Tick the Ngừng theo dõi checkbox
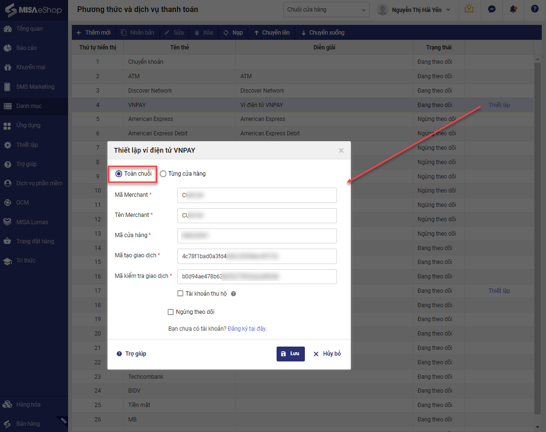 click(x=171, y=312)
